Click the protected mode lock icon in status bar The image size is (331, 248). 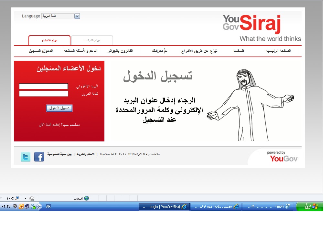tap(31, 199)
